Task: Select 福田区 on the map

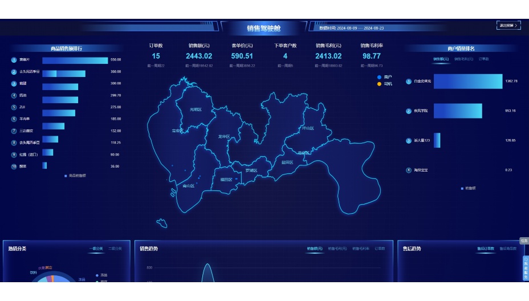Action: 226,180
